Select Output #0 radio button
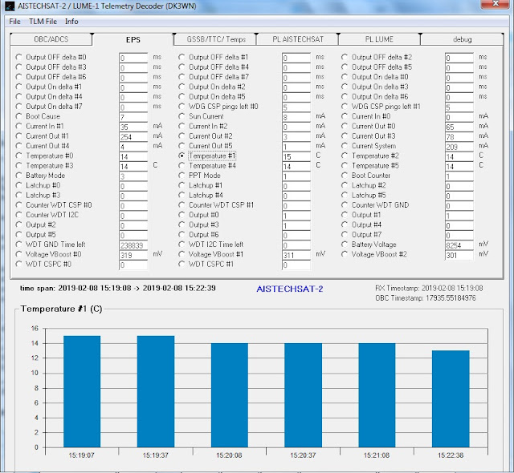The image size is (514, 473). click(x=182, y=215)
